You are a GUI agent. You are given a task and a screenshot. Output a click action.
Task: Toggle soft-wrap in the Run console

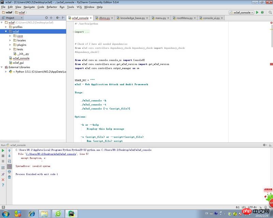tap(9, 161)
